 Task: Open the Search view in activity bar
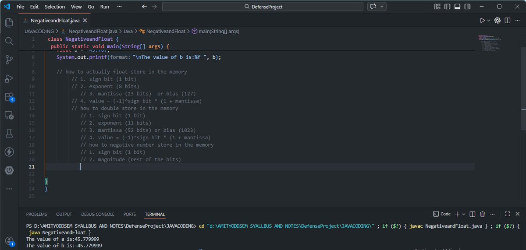[9, 41]
